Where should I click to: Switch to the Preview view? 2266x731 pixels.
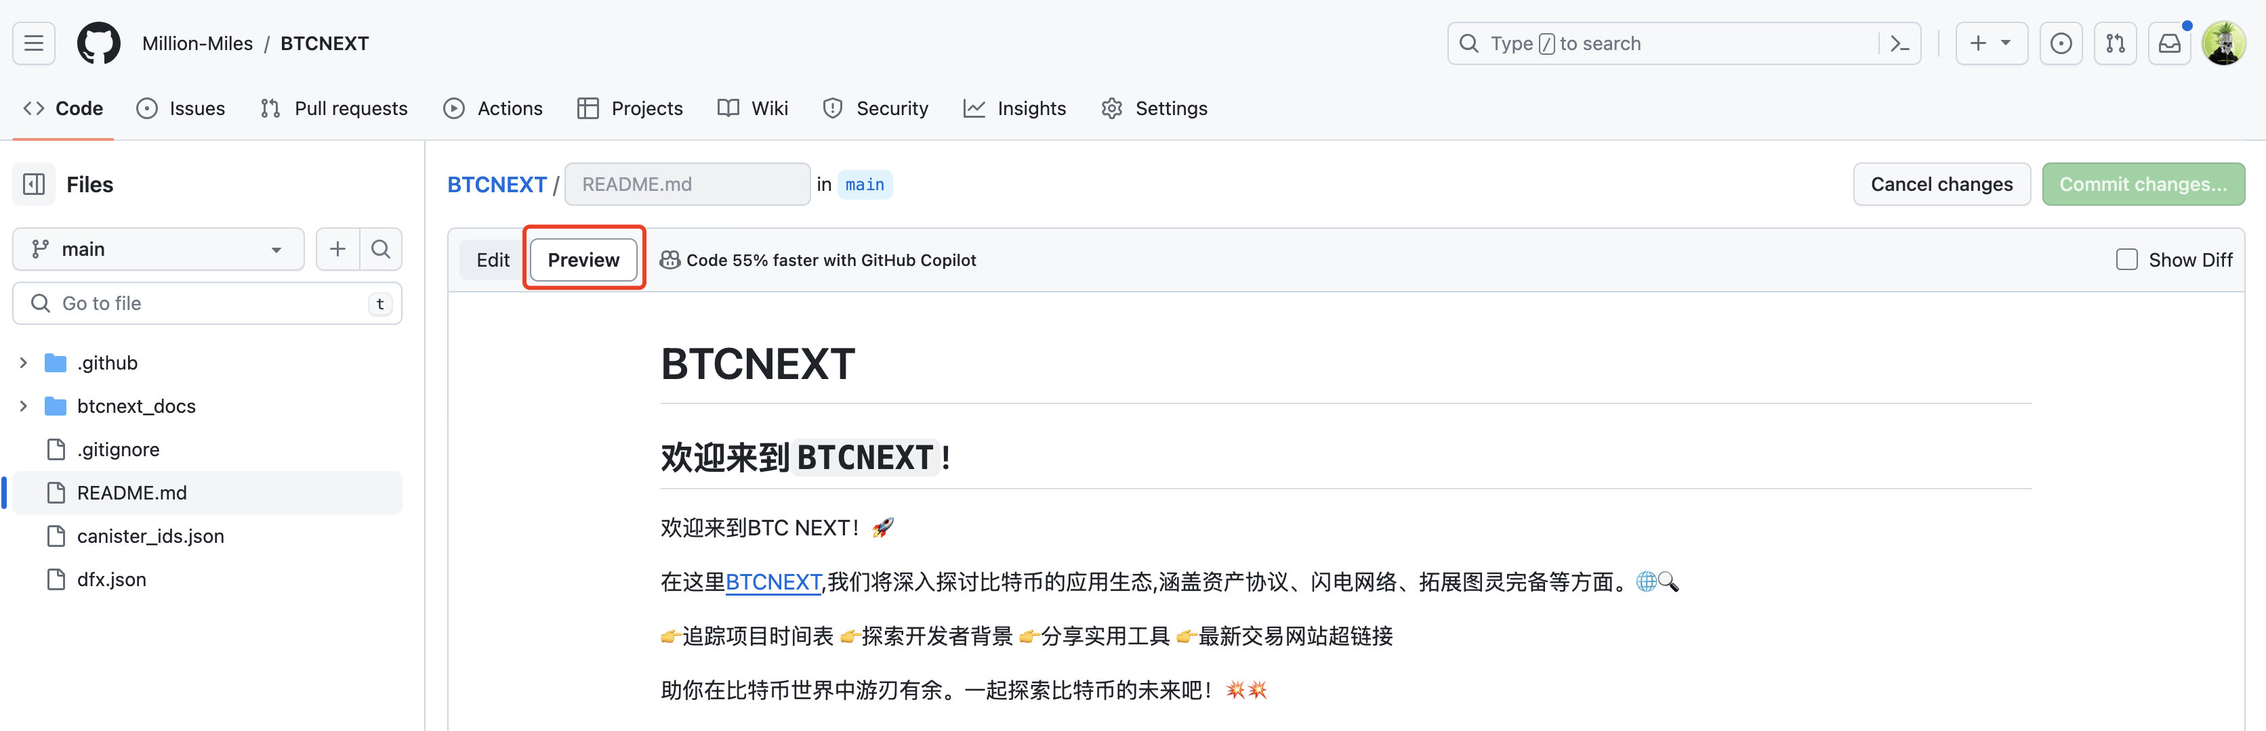point(584,260)
